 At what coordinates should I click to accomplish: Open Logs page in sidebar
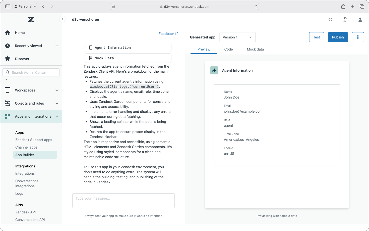[x=19, y=194]
